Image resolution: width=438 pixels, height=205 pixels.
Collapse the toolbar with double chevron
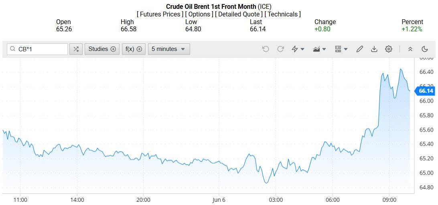click(410, 49)
